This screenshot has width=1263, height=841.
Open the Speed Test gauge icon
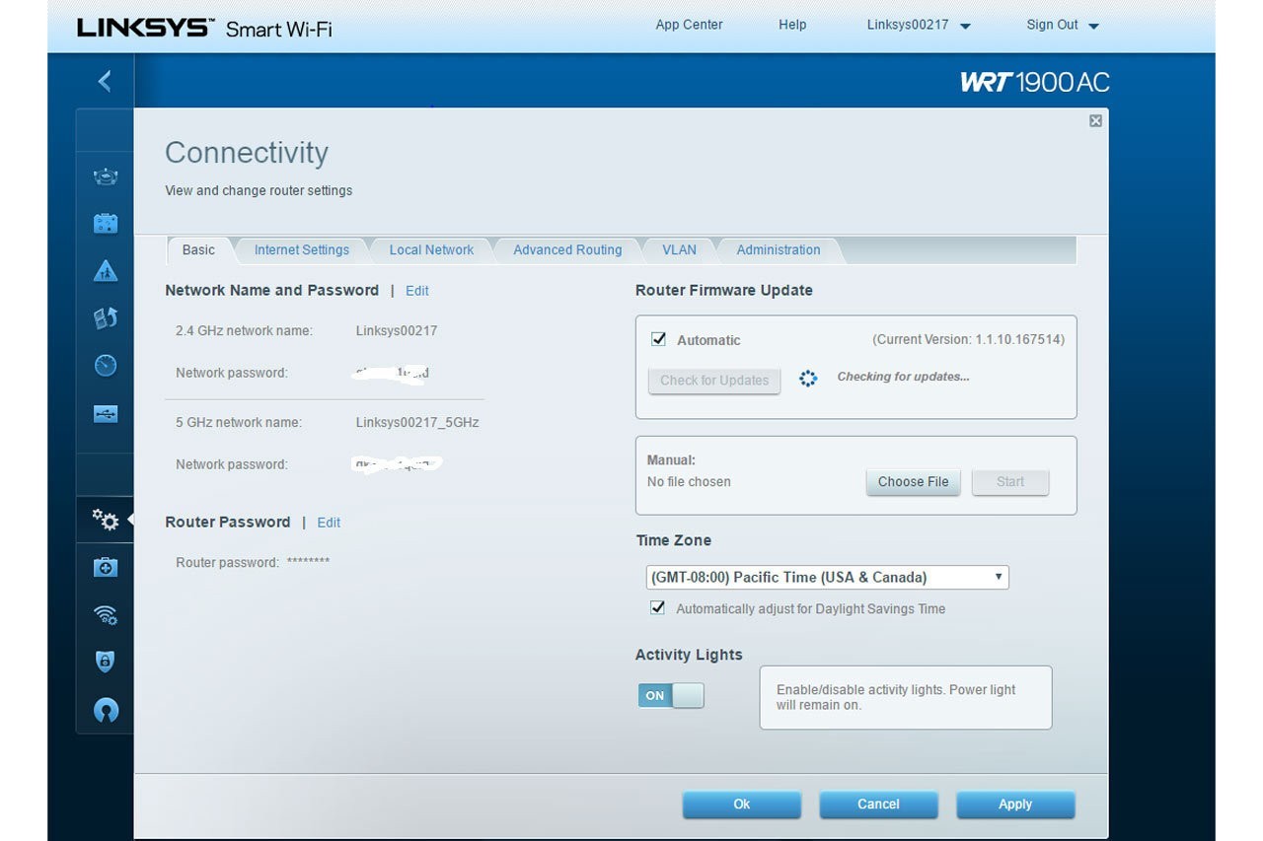pyautogui.click(x=106, y=366)
